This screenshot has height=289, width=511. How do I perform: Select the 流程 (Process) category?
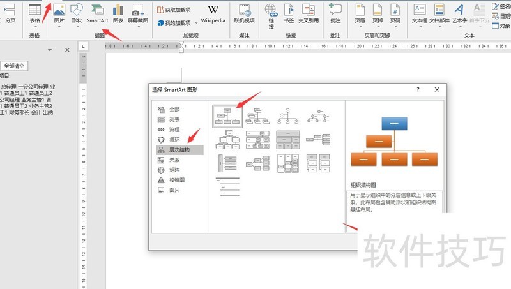tap(174, 130)
